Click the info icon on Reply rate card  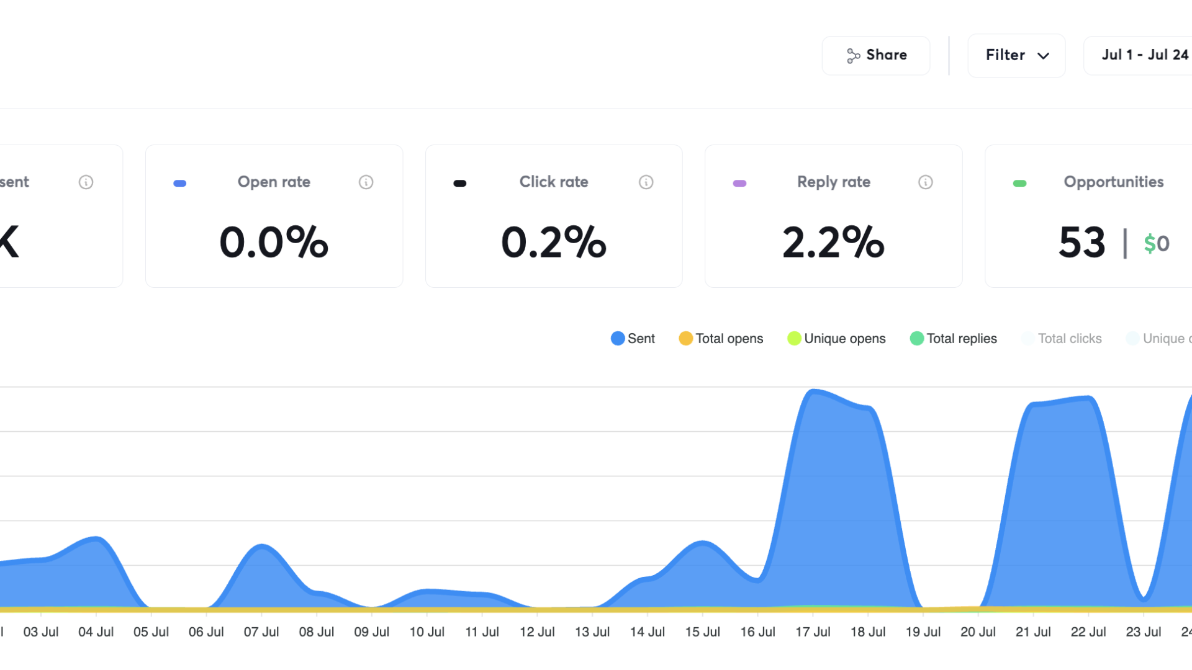tap(925, 182)
